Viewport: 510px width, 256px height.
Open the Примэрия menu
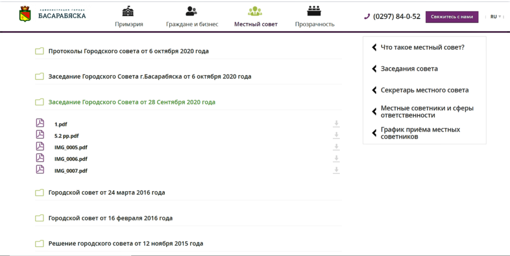pyautogui.click(x=129, y=24)
